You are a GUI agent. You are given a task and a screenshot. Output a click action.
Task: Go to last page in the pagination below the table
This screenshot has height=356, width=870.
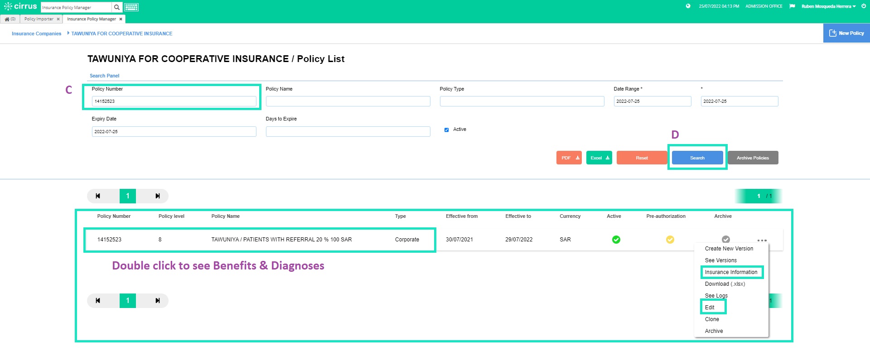tap(157, 301)
